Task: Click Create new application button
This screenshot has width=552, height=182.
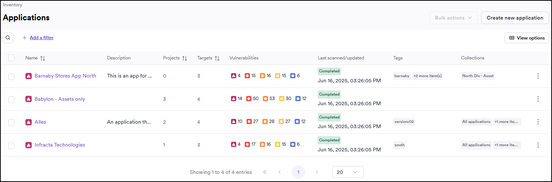Action: [515, 18]
